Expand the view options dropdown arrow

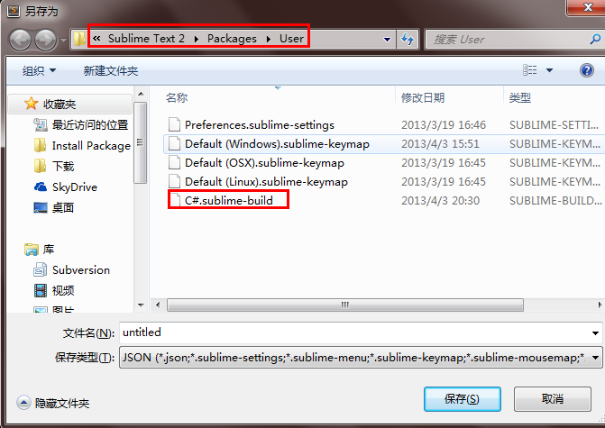tap(549, 70)
